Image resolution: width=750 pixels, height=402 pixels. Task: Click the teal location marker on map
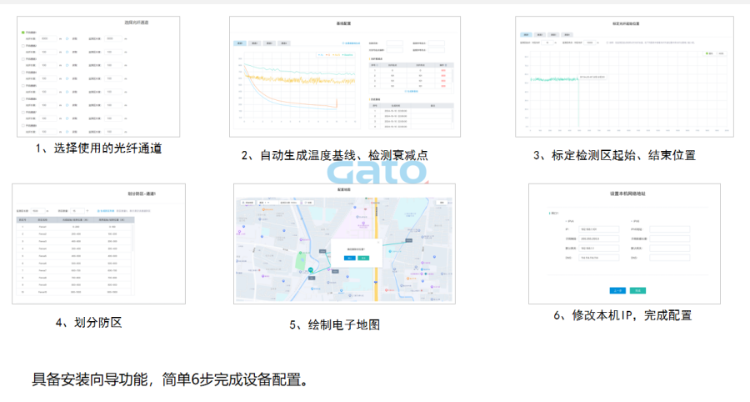(309, 270)
